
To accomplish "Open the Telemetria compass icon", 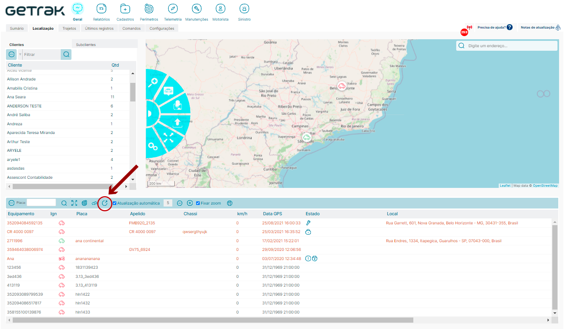I will pos(173,8).
